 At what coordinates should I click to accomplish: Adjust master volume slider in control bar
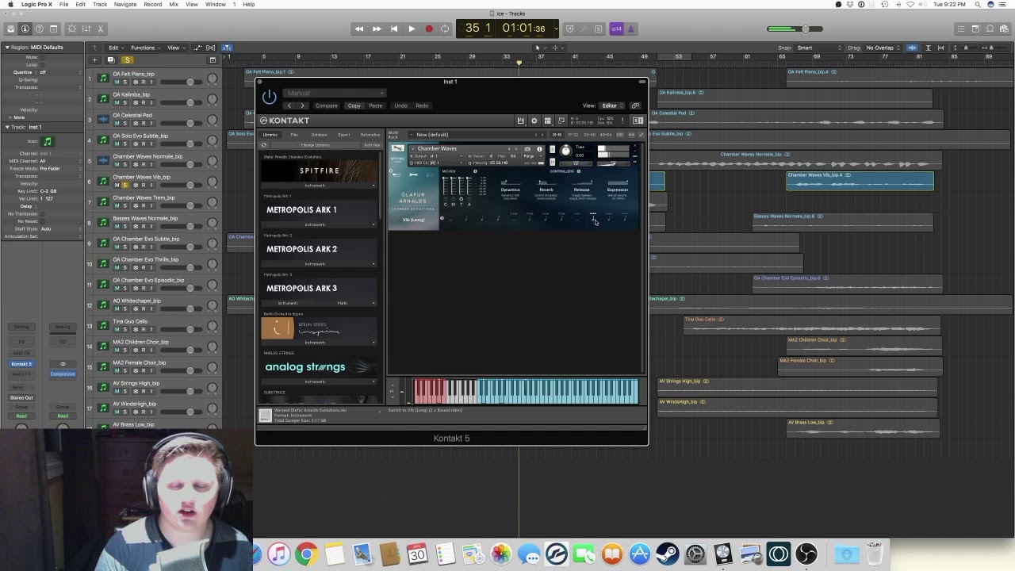tap(795, 29)
